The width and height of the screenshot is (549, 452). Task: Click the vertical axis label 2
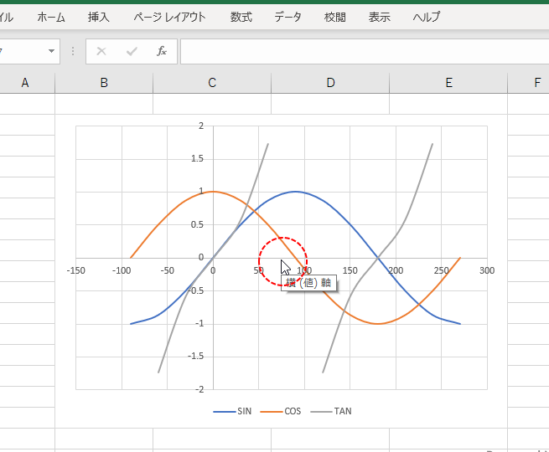(201, 126)
